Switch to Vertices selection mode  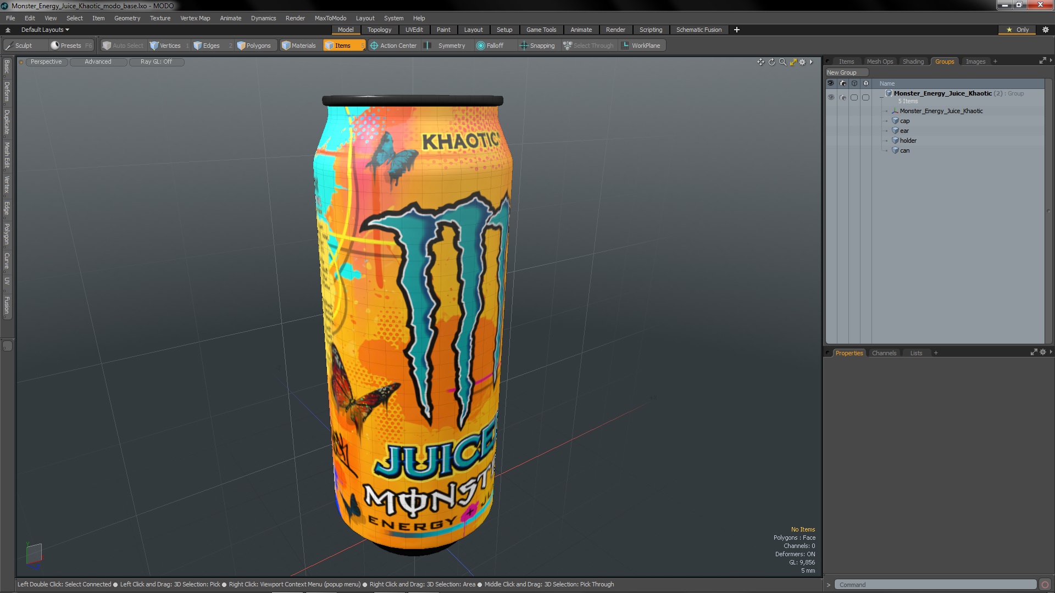[169, 46]
